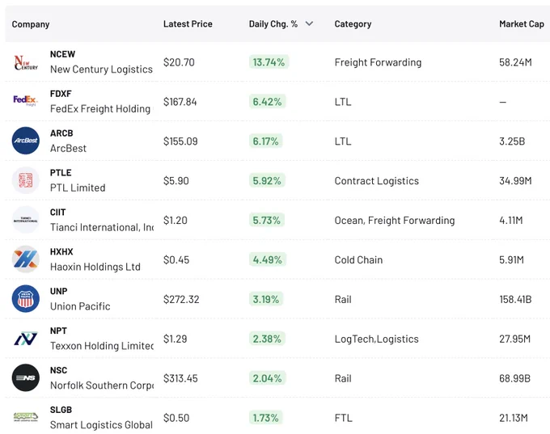Click the 13.74% green change badge

click(269, 62)
